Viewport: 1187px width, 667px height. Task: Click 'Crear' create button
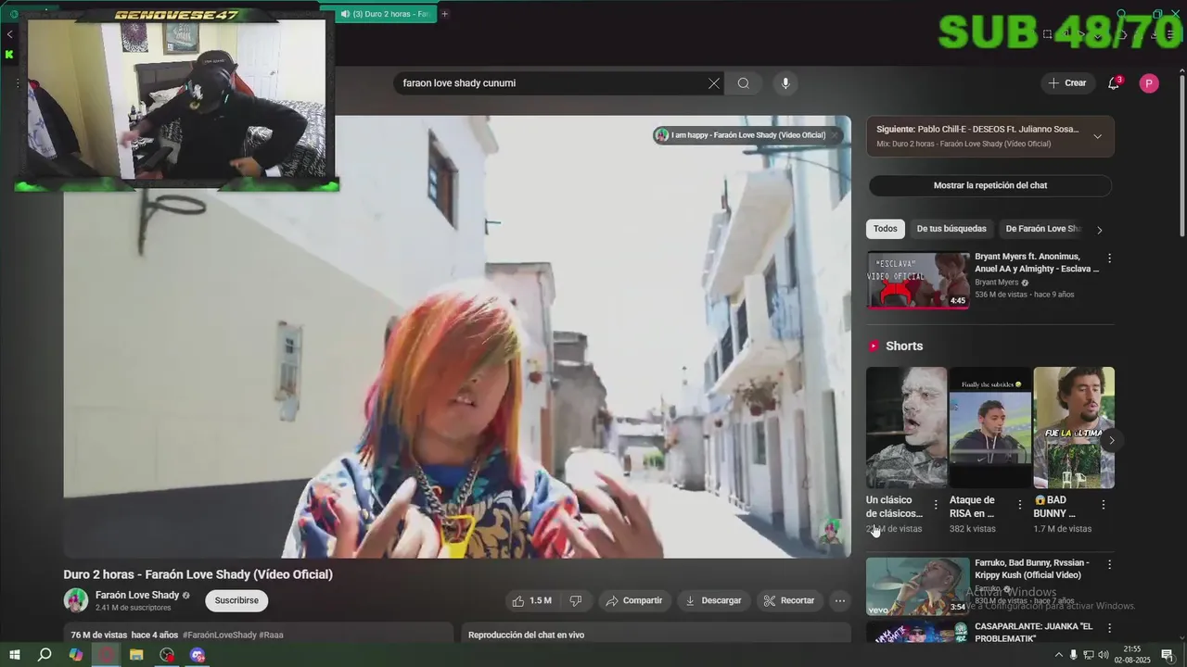click(x=1067, y=83)
